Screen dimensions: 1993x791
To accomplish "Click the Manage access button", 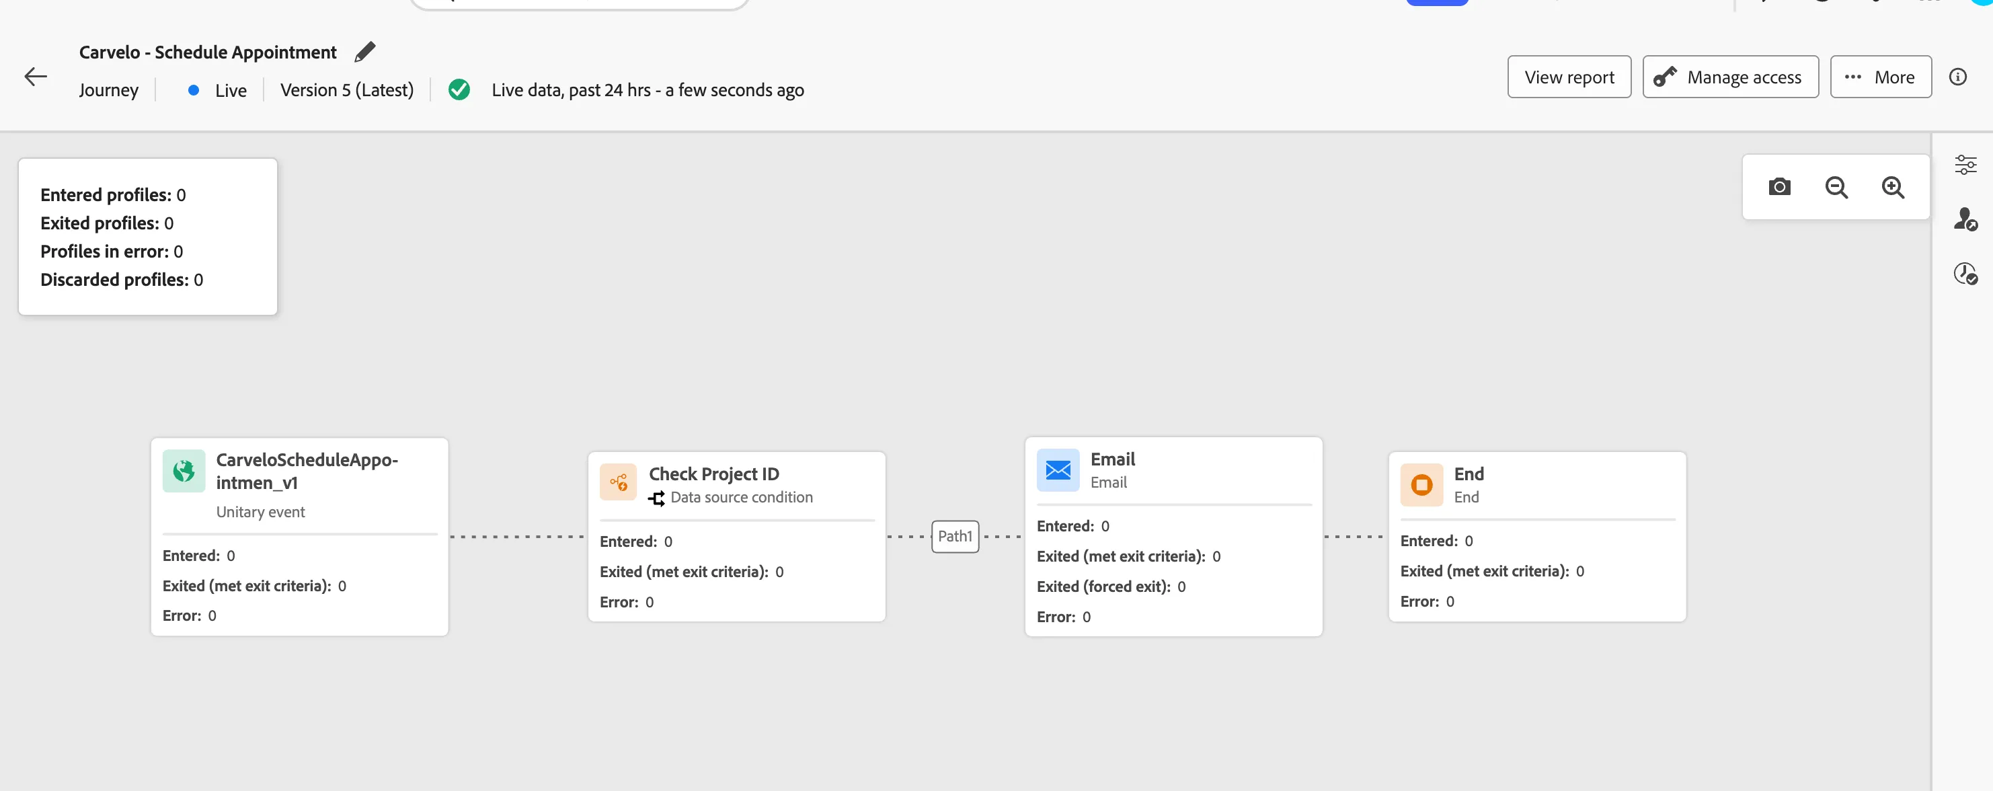I will point(1730,77).
